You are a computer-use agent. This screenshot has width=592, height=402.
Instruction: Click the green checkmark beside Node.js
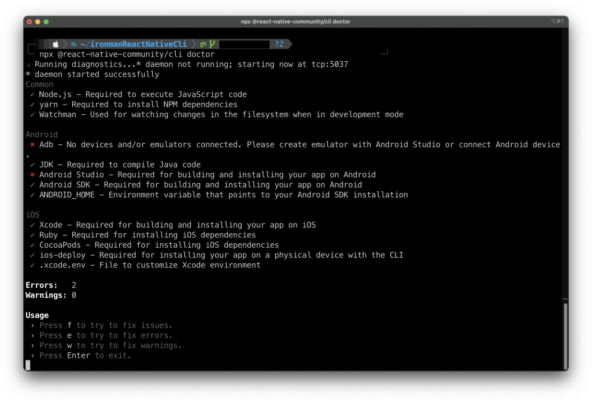(32, 94)
